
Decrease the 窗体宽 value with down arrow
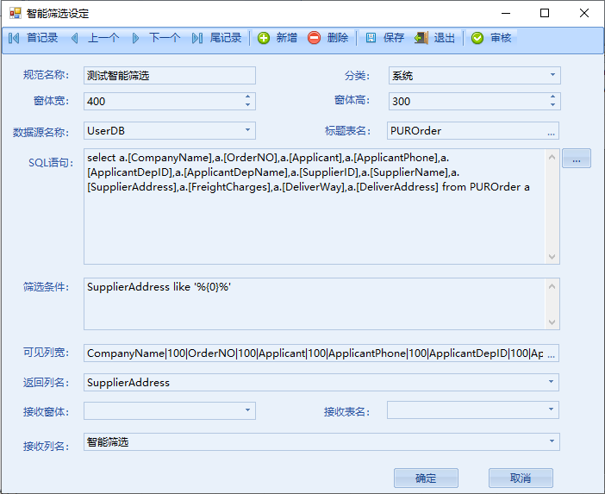[247, 105]
